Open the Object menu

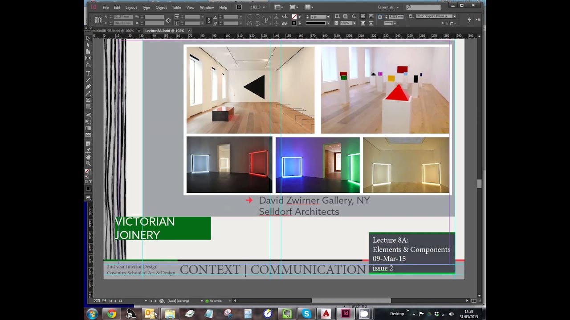coord(161,8)
